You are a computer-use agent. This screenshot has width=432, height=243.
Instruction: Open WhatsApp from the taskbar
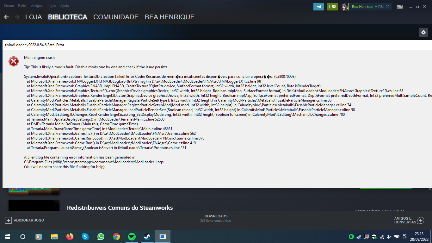point(101,237)
